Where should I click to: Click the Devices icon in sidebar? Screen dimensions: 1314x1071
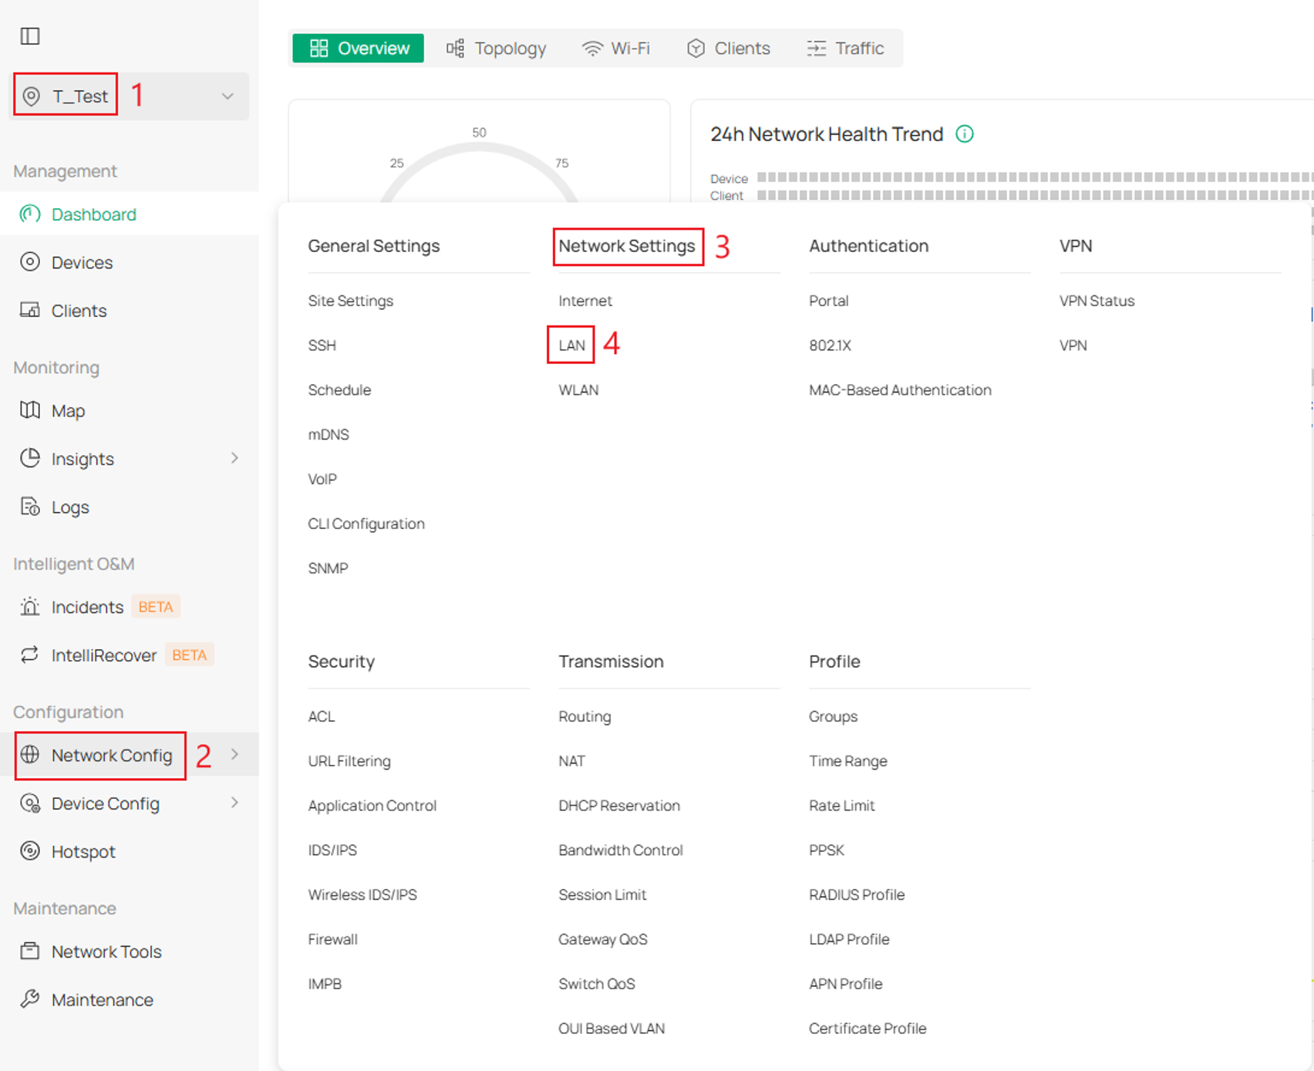[30, 262]
